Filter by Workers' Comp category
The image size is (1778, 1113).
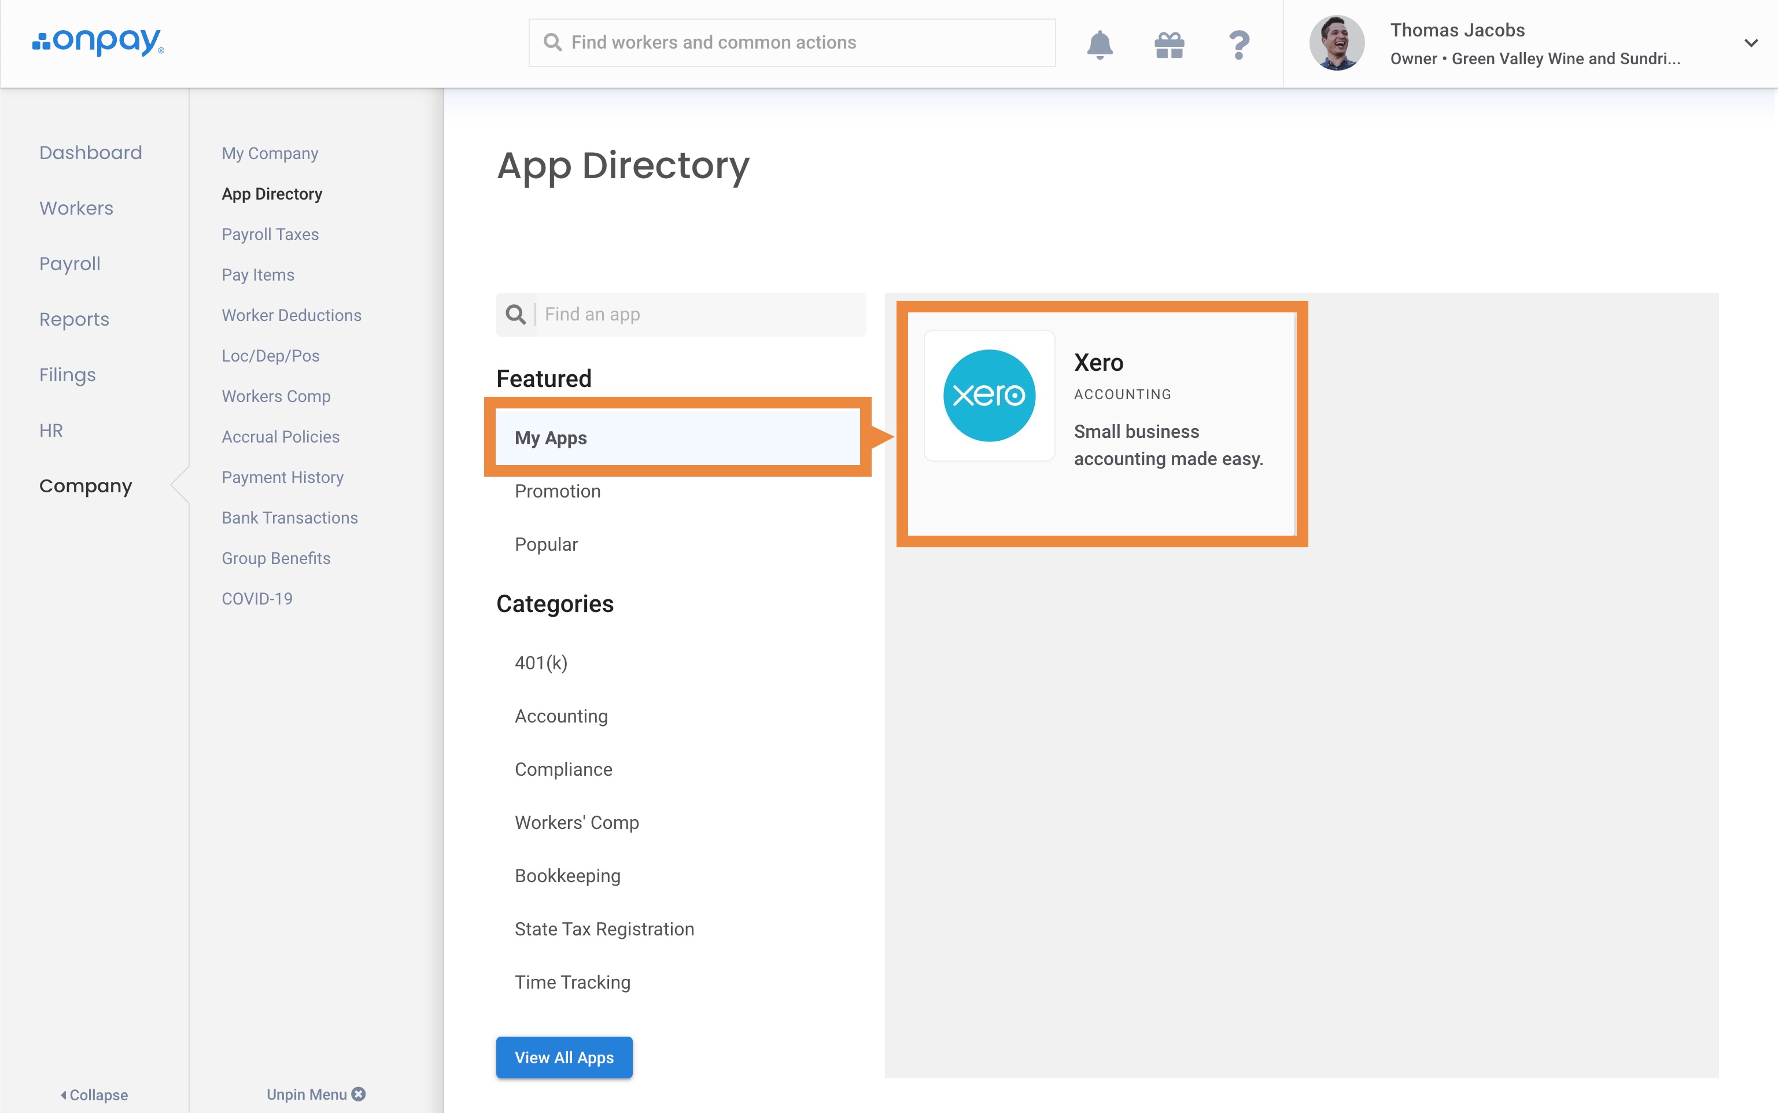tap(576, 822)
